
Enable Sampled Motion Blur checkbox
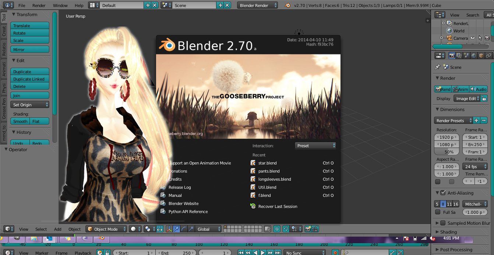coord(443,223)
